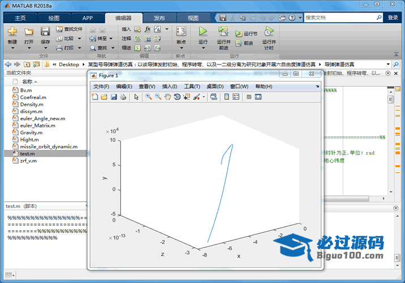This screenshot has width=405, height=283.
Task: Open Figure 1 Edit (编辑) menu
Action: tap(124, 87)
